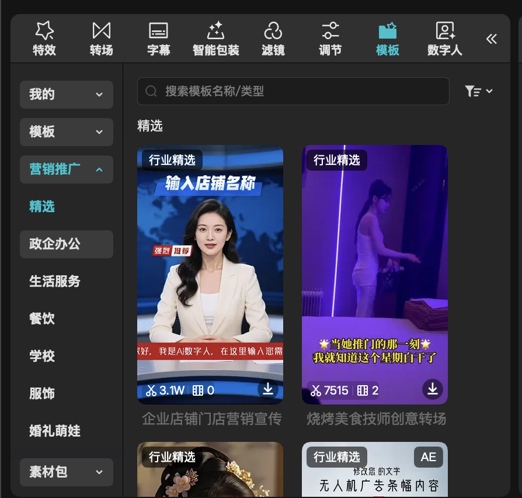Image resolution: width=522 pixels, height=498 pixels.
Task: Open the 滤镜 filters tab
Action: pyautogui.click(x=273, y=39)
